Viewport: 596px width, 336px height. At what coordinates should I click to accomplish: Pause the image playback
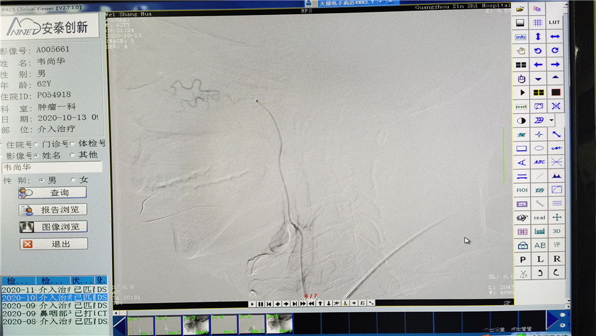261,304
